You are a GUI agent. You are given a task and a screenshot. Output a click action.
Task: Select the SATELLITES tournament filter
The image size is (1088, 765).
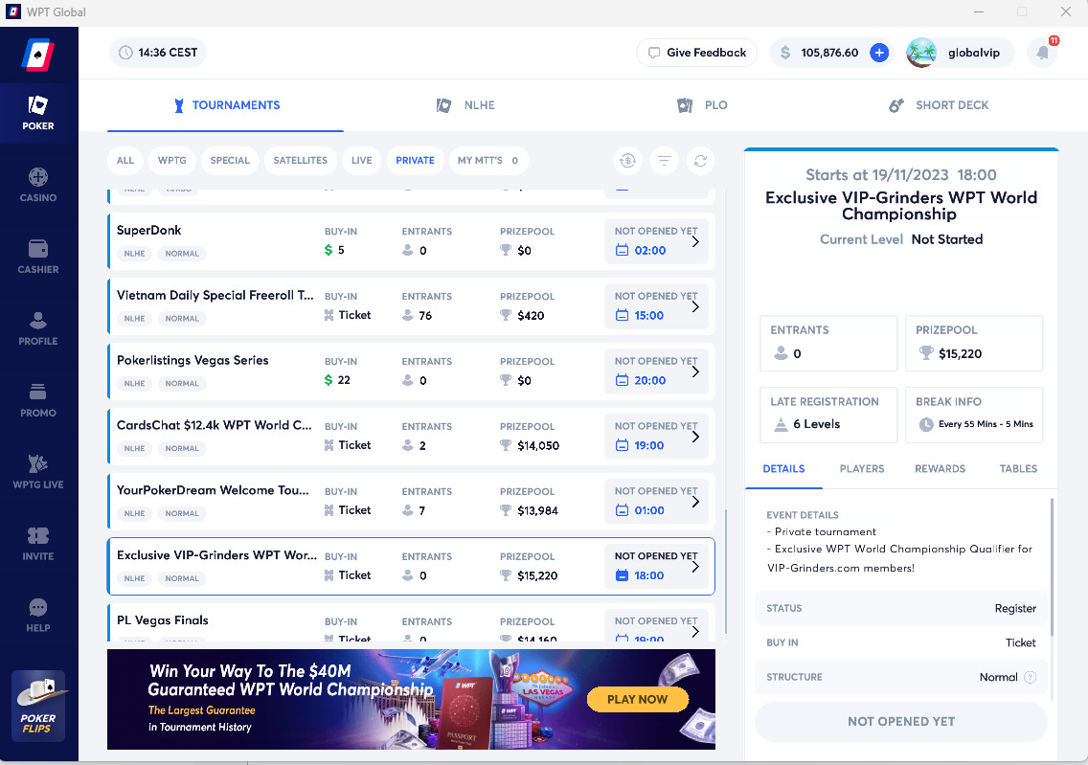pyautogui.click(x=301, y=160)
